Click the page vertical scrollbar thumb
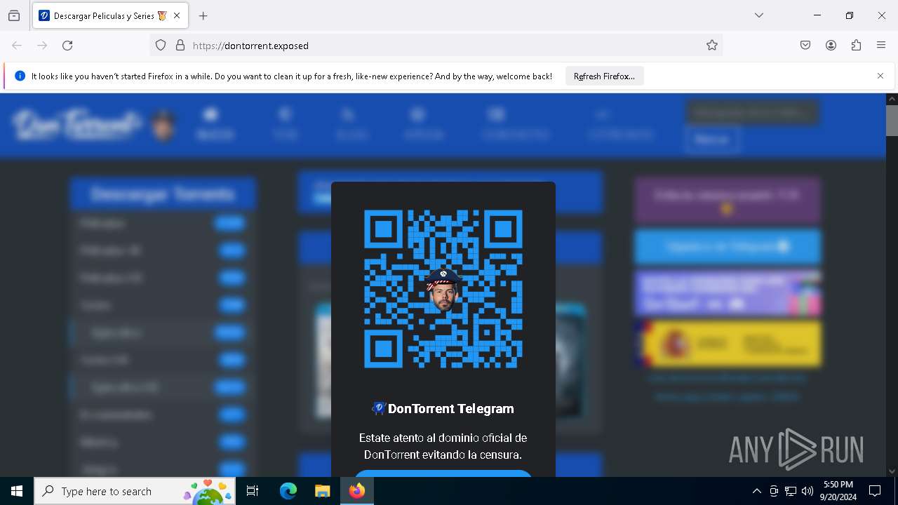898x505 pixels. point(892,120)
